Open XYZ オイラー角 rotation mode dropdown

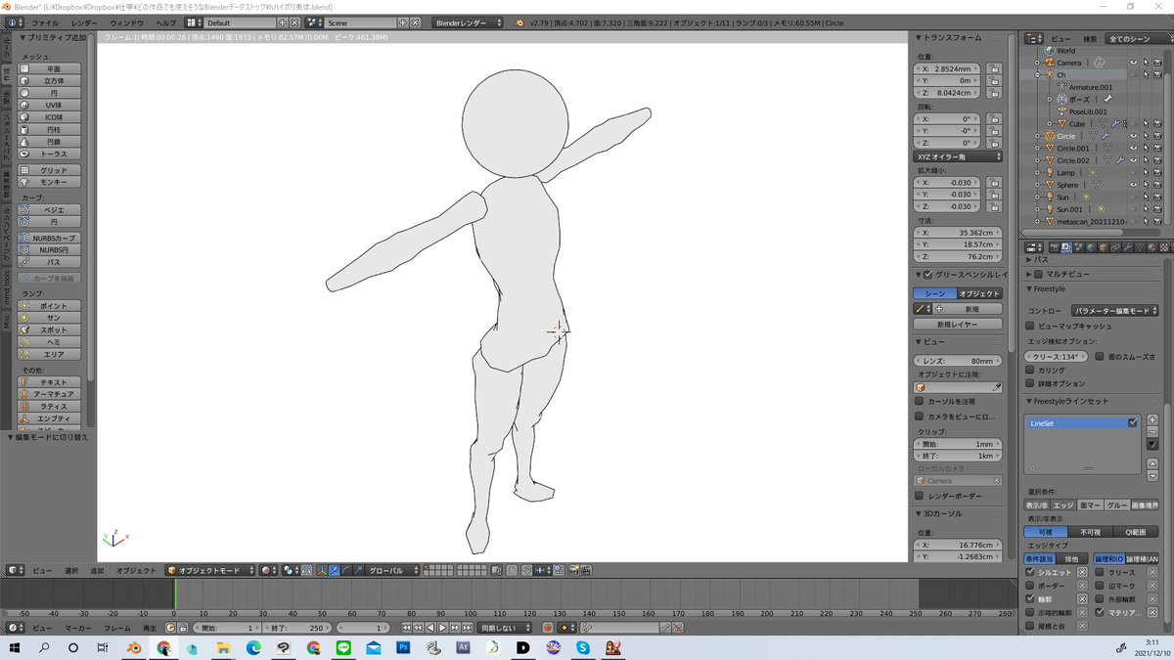click(959, 156)
